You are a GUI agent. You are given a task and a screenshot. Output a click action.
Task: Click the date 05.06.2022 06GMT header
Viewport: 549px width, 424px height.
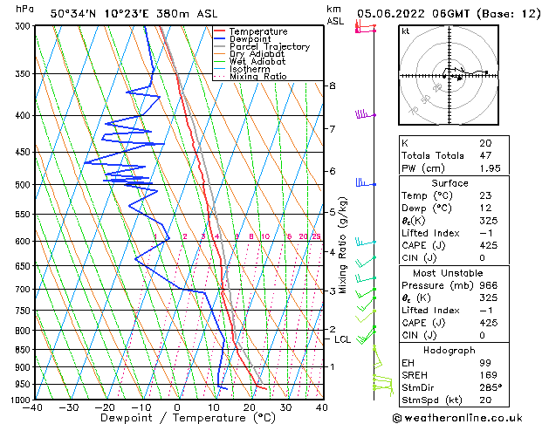413,14
